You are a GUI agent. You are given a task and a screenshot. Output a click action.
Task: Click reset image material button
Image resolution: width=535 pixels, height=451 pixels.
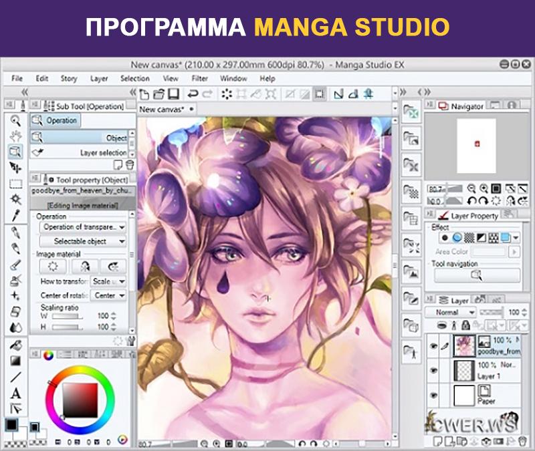coord(53,267)
